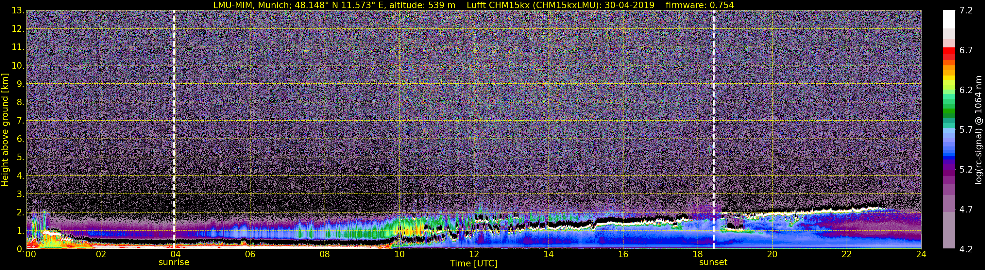Click the 4 km height tick label

pos(21,176)
